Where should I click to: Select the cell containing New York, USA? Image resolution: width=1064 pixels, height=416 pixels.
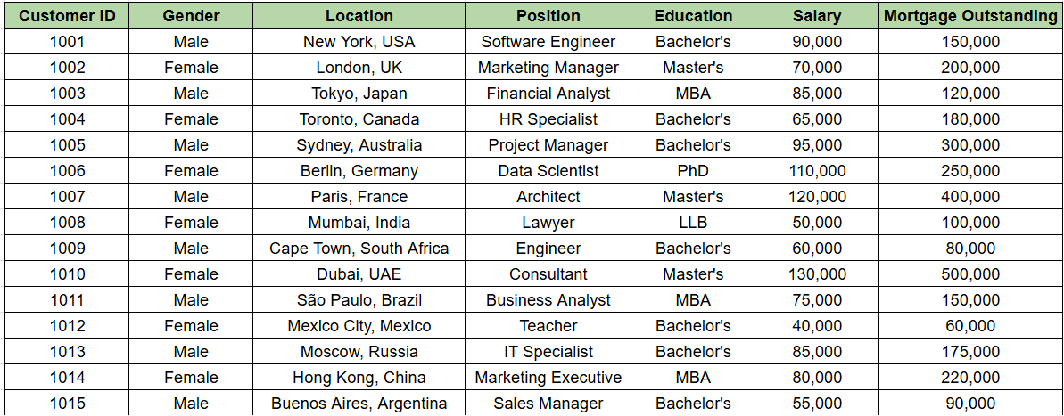click(x=359, y=42)
